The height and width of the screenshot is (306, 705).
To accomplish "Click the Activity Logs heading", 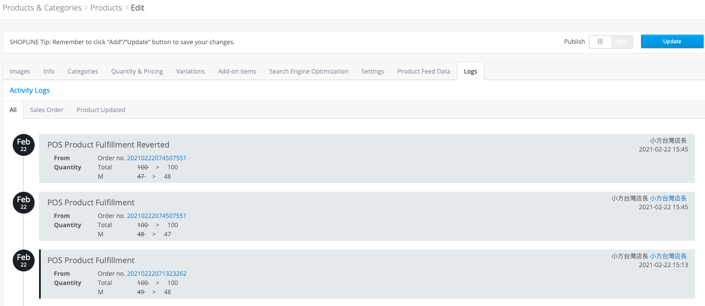I will click(x=30, y=90).
